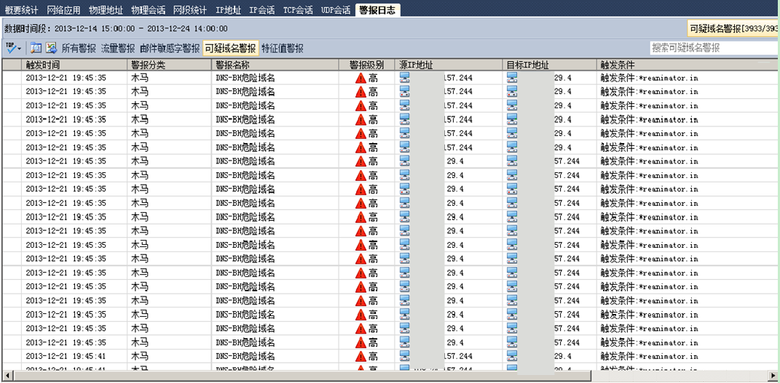Select the 可疑域名警报 filter button
Screen dimensions: 780x383
pos(231,49)
